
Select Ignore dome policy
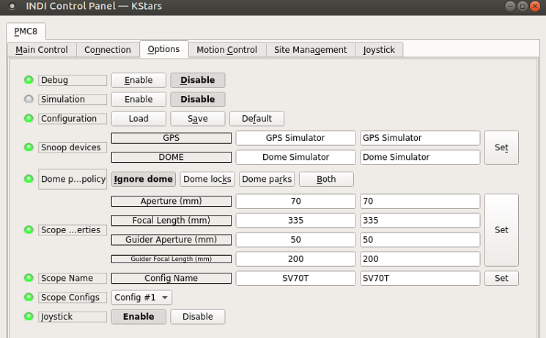click(x=144, y=179)
